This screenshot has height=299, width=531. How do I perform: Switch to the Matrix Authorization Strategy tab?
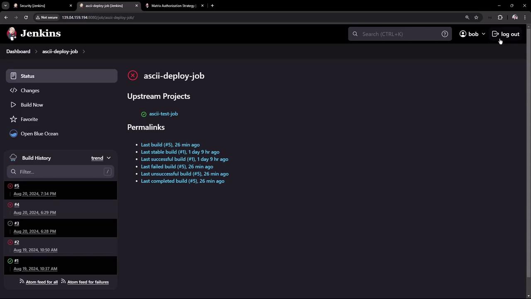(174, 6)
